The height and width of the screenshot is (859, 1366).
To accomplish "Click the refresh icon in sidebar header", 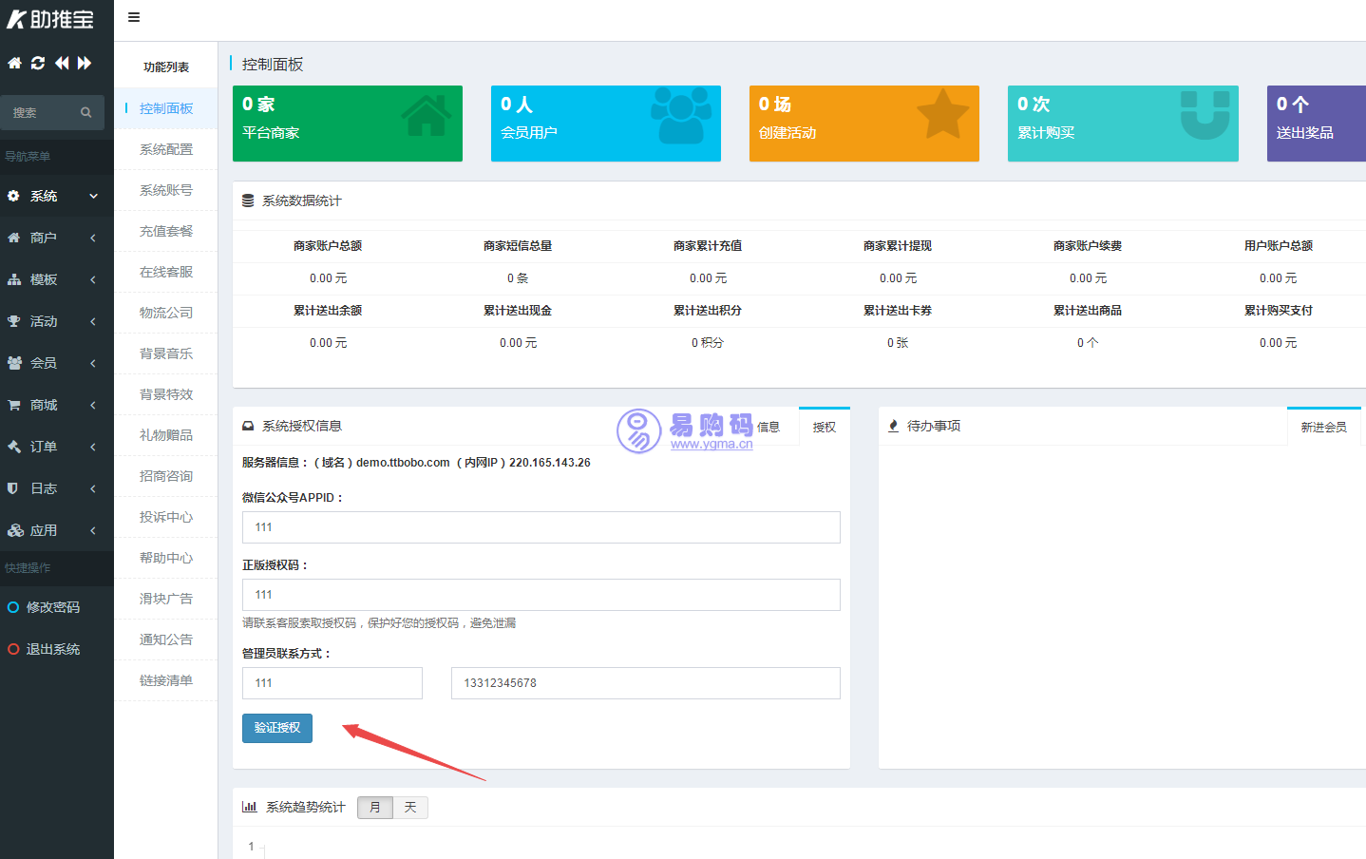I will (x=38, y=63).
